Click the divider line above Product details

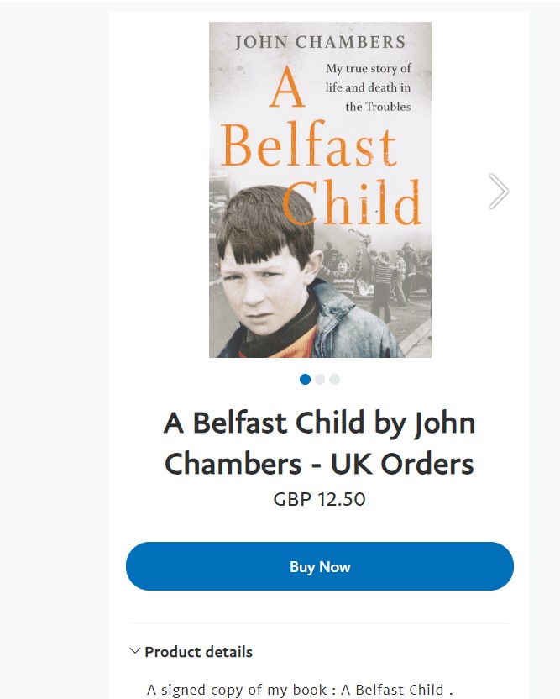pyautogui.click(x=320, y=623)
